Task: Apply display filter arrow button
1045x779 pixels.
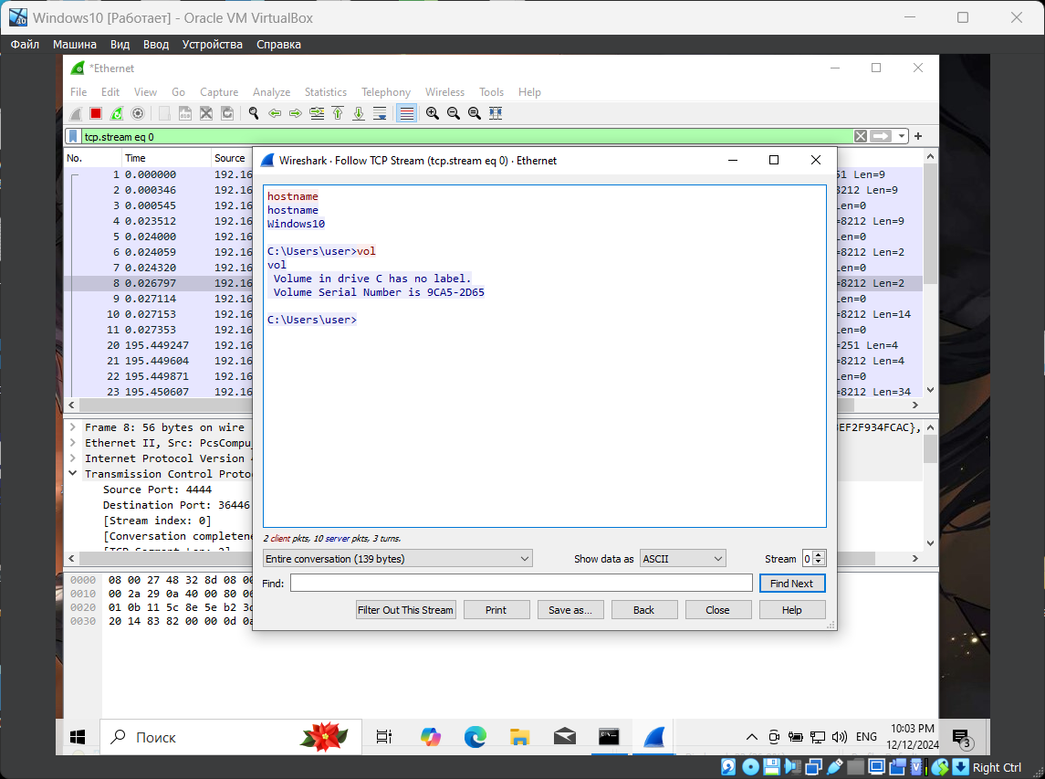Action: (x=881, y=136)
